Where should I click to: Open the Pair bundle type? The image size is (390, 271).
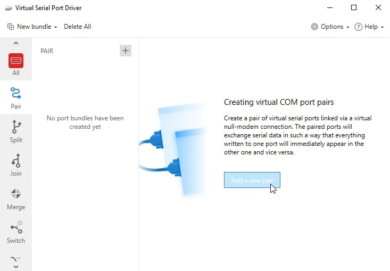click(x=16, y=98)
